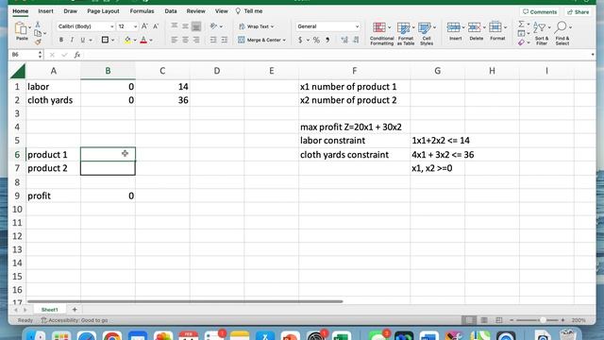Image resolution: width=604 pixels, height=340 pixels.
Task: Adjust the zoom slider knob
Action: point(543,320)
